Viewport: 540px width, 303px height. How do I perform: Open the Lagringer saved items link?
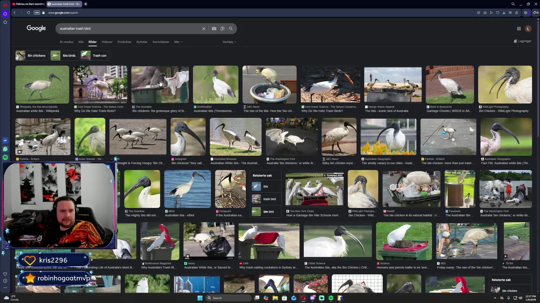523,41
